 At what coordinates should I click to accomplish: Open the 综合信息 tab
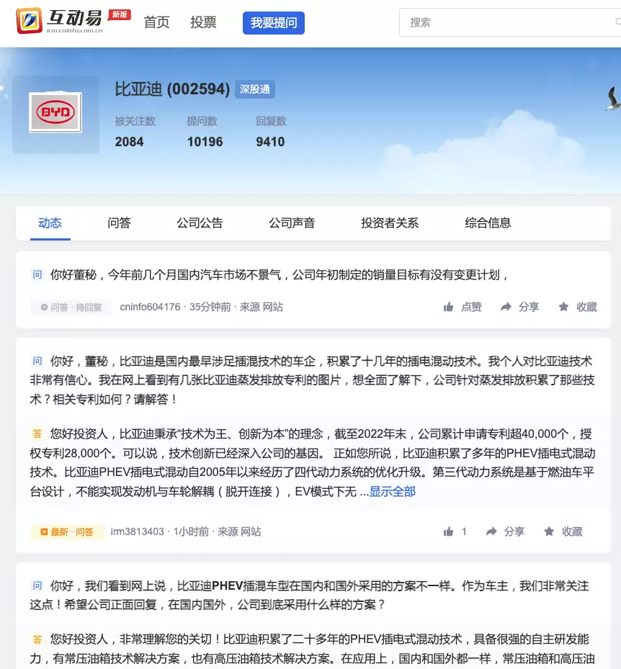click(x=488, y=223)
